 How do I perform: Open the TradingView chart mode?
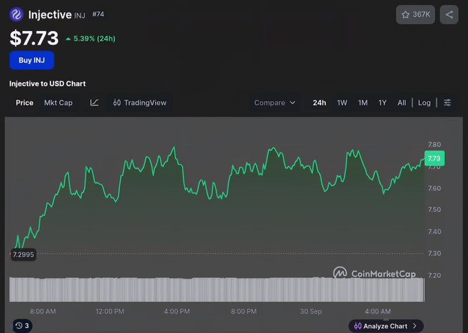coord(140,103)
